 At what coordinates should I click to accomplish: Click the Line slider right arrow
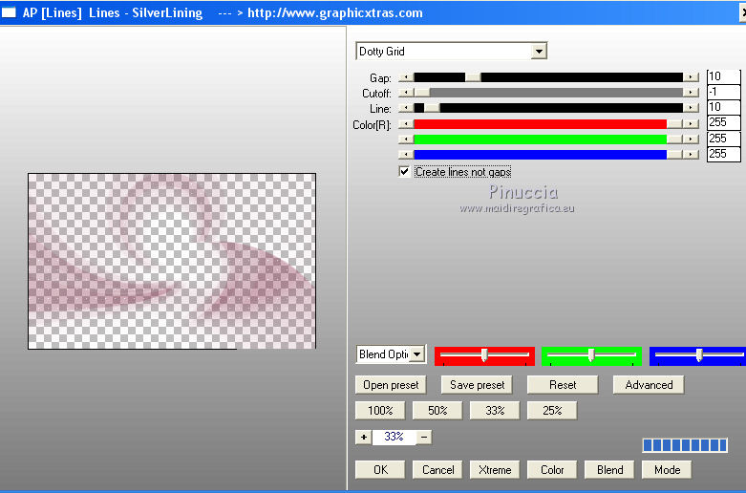tap(691, 108)
